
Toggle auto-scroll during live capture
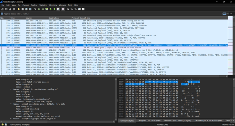pos(58,9)
